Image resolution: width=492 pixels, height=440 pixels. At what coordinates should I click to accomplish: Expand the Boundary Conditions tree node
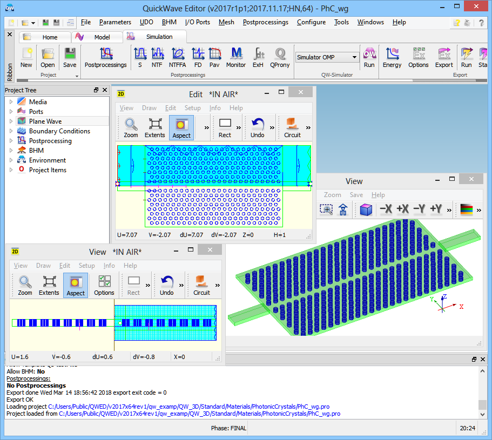coord(10,131)
